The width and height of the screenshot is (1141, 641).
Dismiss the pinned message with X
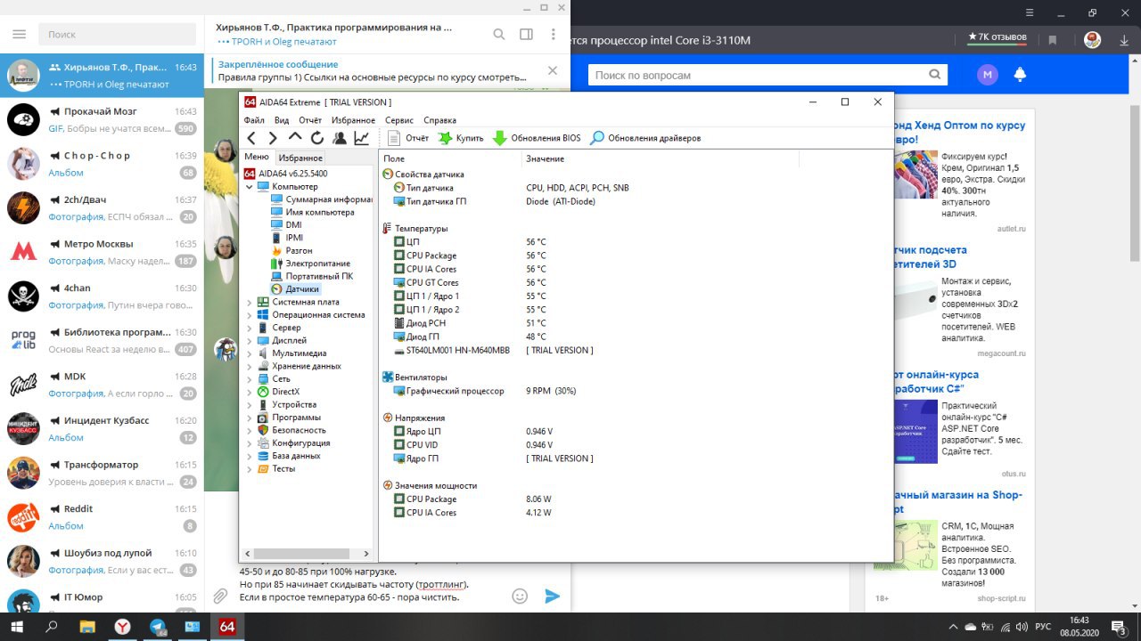click(x=552, y=70)
